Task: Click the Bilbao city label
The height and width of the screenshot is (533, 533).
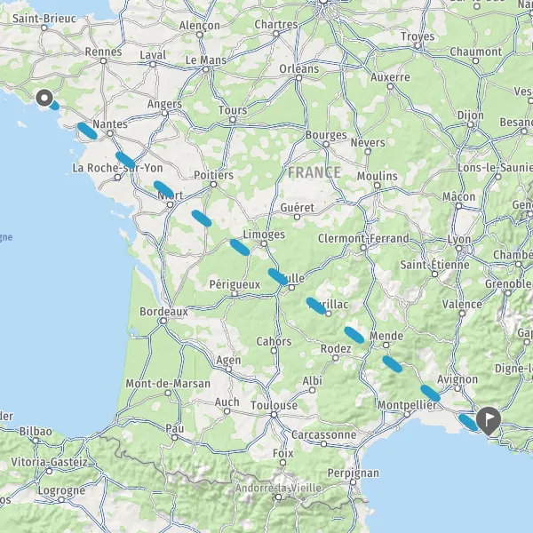Action: [x=36, y=432]
